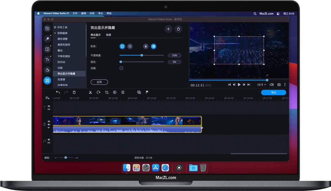Collapse the 视频编辑 section chevron

pyautogui.click(x=55, y=33)
